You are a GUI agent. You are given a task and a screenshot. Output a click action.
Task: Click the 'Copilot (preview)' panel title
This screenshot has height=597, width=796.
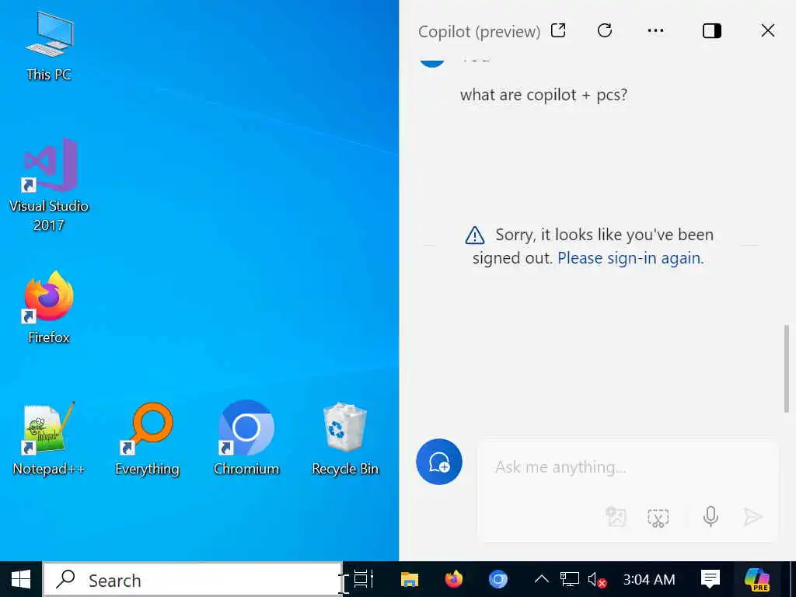click(x=479, y=31)
